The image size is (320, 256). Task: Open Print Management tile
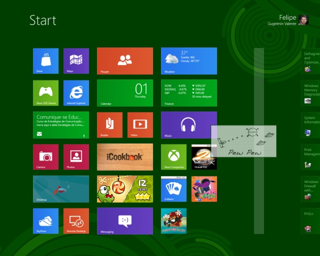(310, 157)
